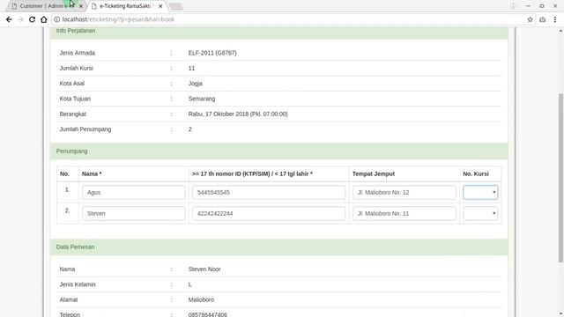Go back with the browser back arrow

pyautogui.click(x=9, y=19)
